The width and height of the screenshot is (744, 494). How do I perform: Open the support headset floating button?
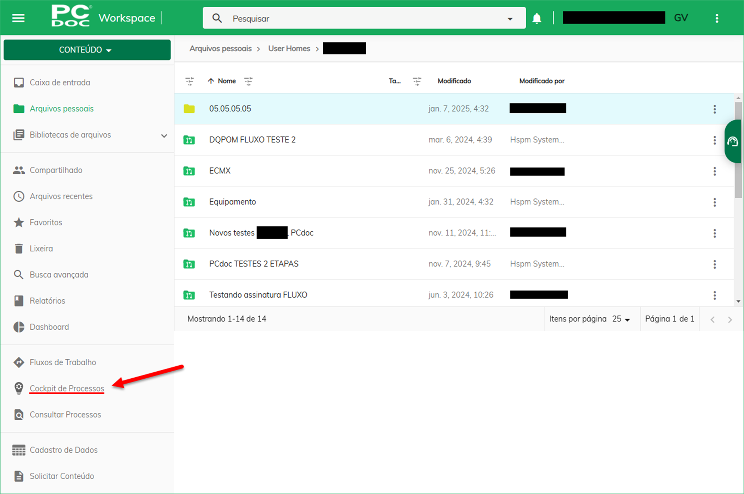(x=733, y=141)
